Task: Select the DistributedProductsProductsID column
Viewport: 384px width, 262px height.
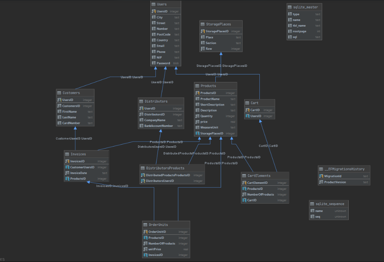Action: click(172, 175)
